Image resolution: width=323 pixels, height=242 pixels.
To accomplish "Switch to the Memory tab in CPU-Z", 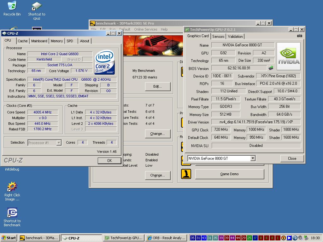I will 57,41.
